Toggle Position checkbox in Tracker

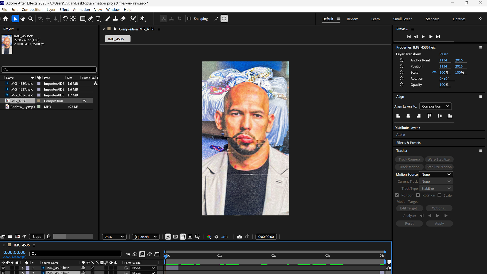tap(397, 195)
